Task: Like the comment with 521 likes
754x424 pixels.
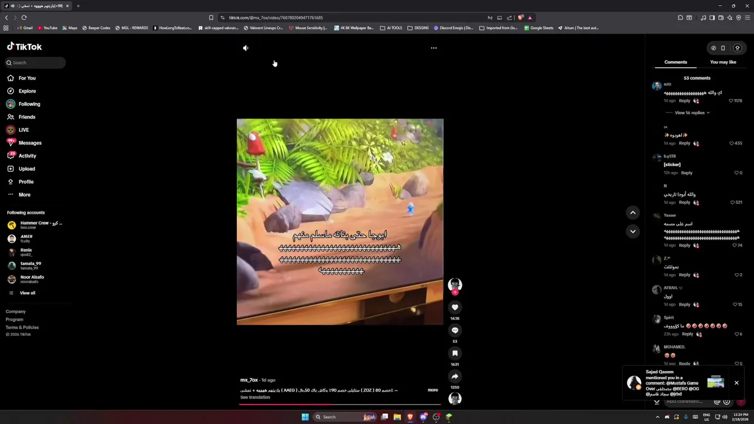Action: pyautogui.click(x=732, y=202)
